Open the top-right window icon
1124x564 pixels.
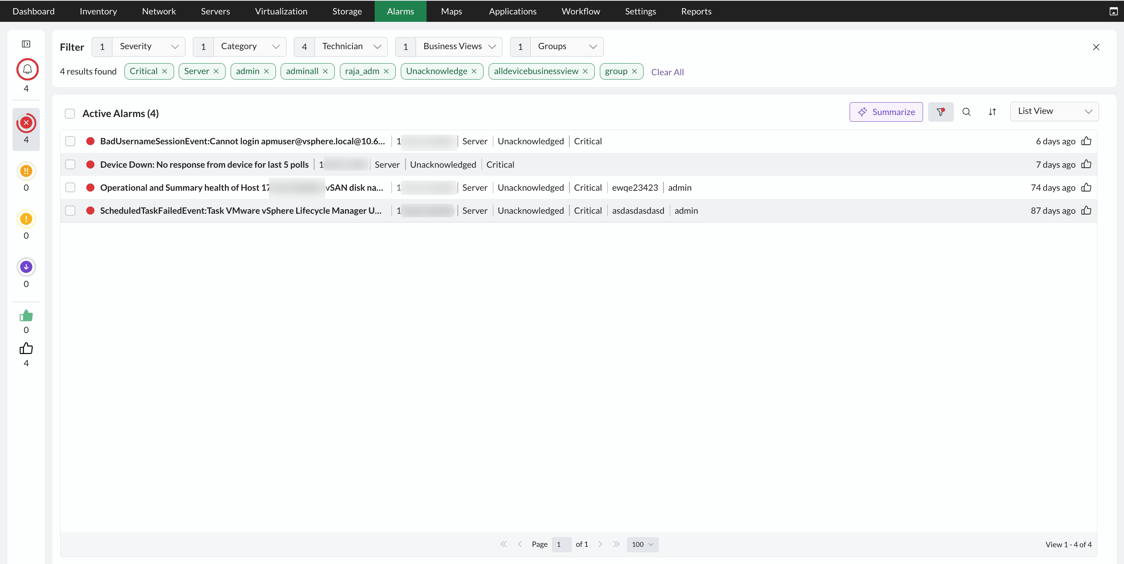pyautogui.click(x=1113, y=11)
